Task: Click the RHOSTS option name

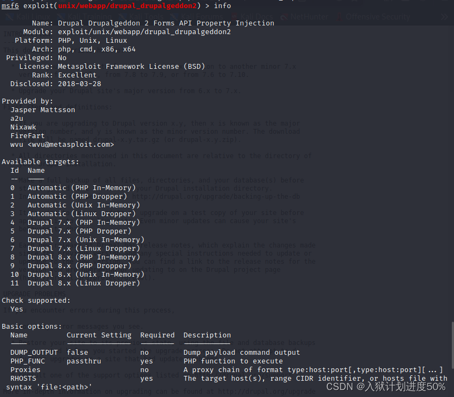Action: [x=23, y=379]
